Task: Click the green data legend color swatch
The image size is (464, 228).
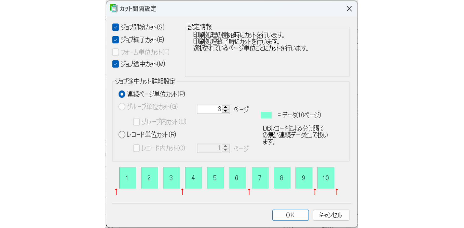Action: (266, 115)
